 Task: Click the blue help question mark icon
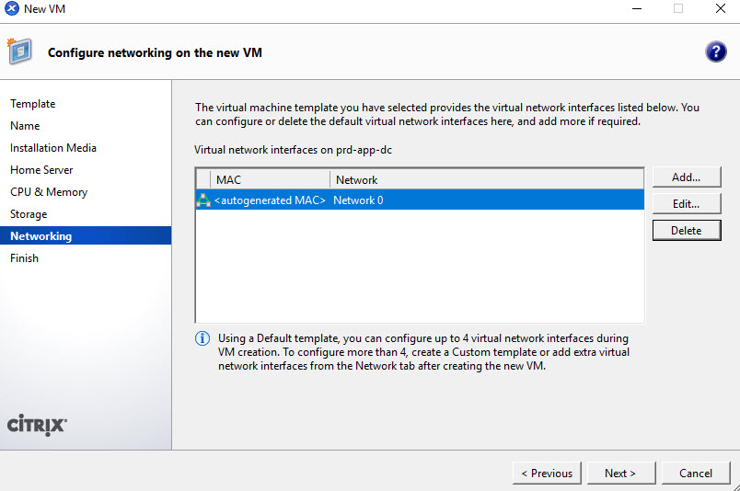(x=715, y=51)
